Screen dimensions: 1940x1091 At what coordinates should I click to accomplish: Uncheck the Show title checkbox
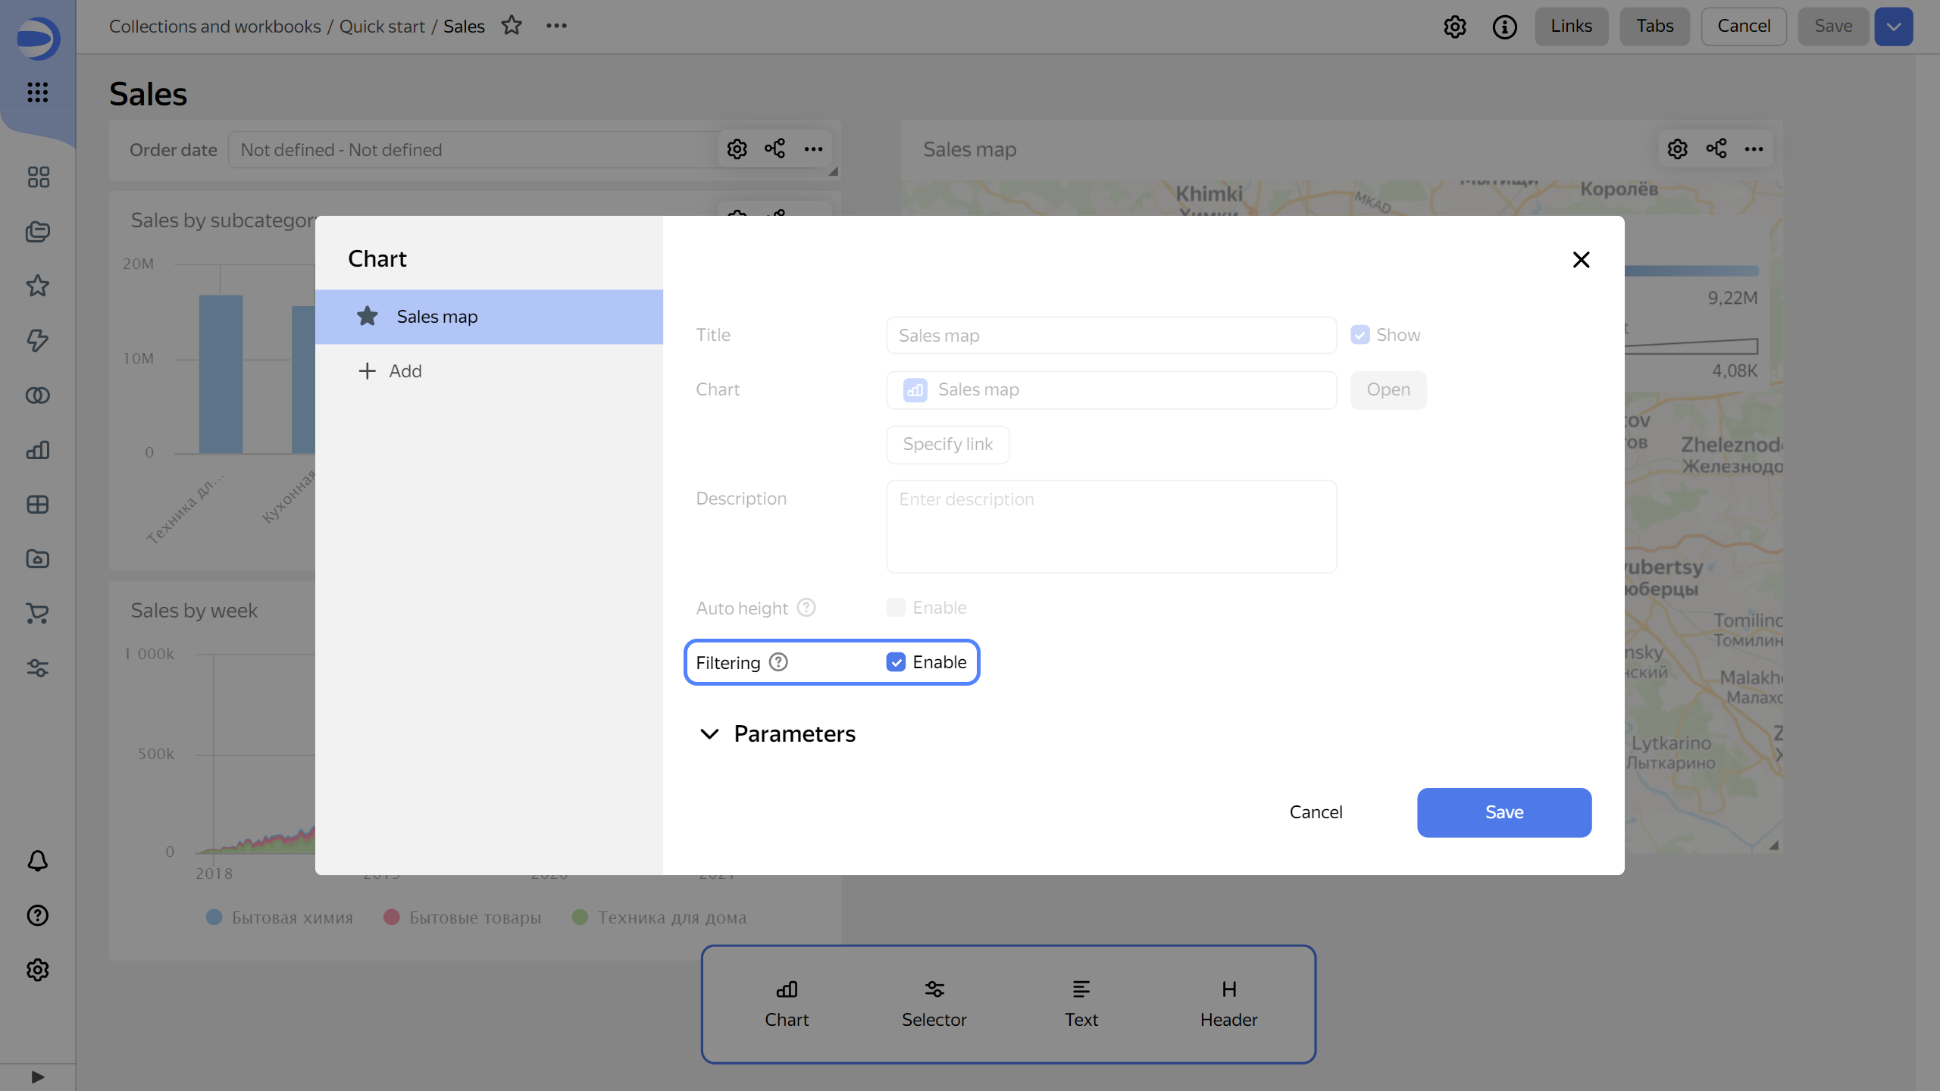click(1360, 335)
